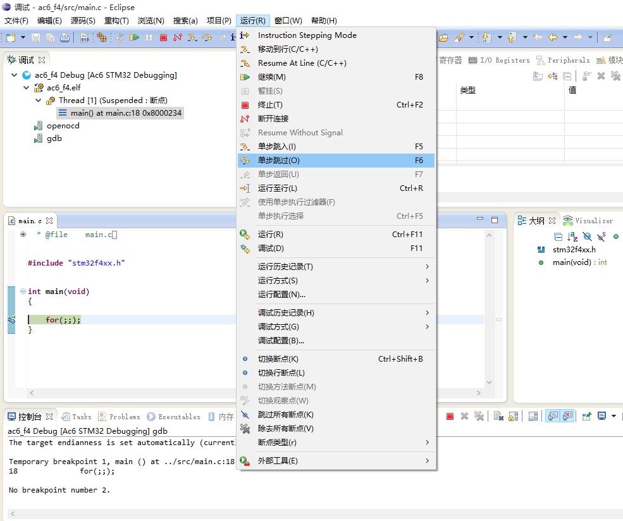Open the 窗口(W) menu

(288, 21)
